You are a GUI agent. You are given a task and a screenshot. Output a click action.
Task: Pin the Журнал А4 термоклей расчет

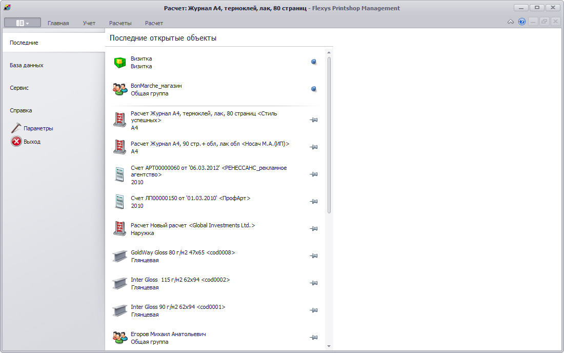[x=314, y=120]
